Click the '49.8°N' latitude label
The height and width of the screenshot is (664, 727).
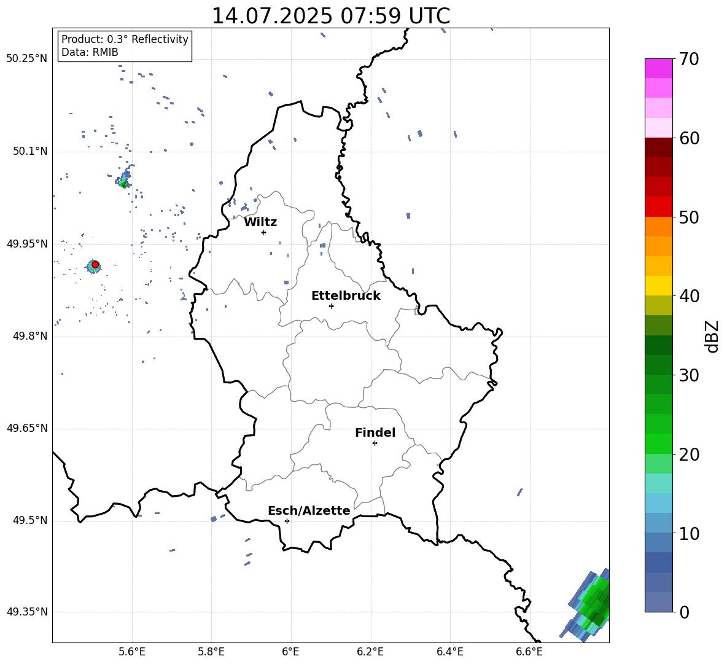coord(31,336)
